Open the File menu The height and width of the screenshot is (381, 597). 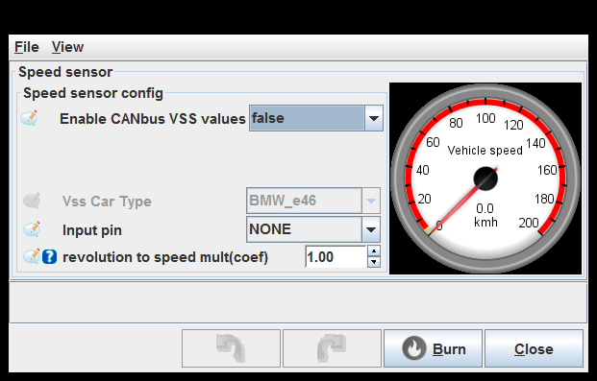coord(27,47)
